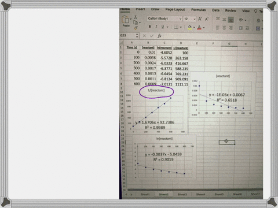Image resolution: width=278 pixels, height=208 pixels.
Task: Open the Home ribbon tab
Action: pyautogui.click(x=125, y=9)
